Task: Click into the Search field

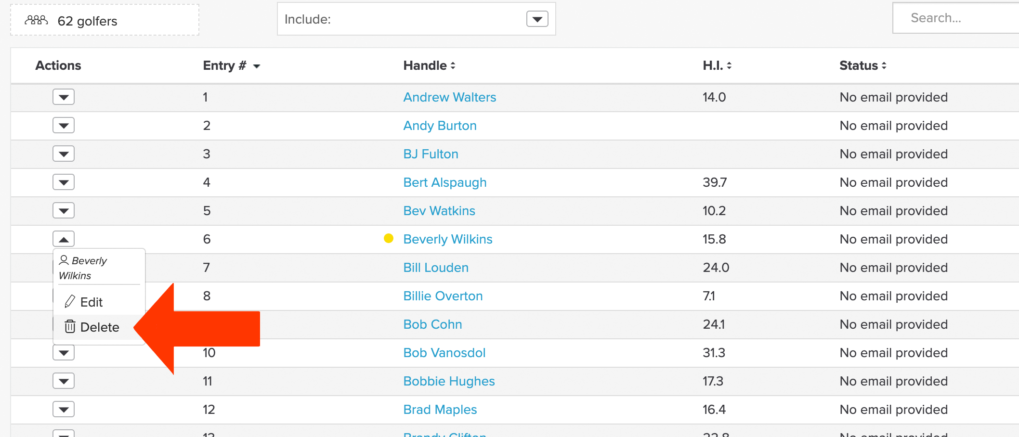Action: 956,18
